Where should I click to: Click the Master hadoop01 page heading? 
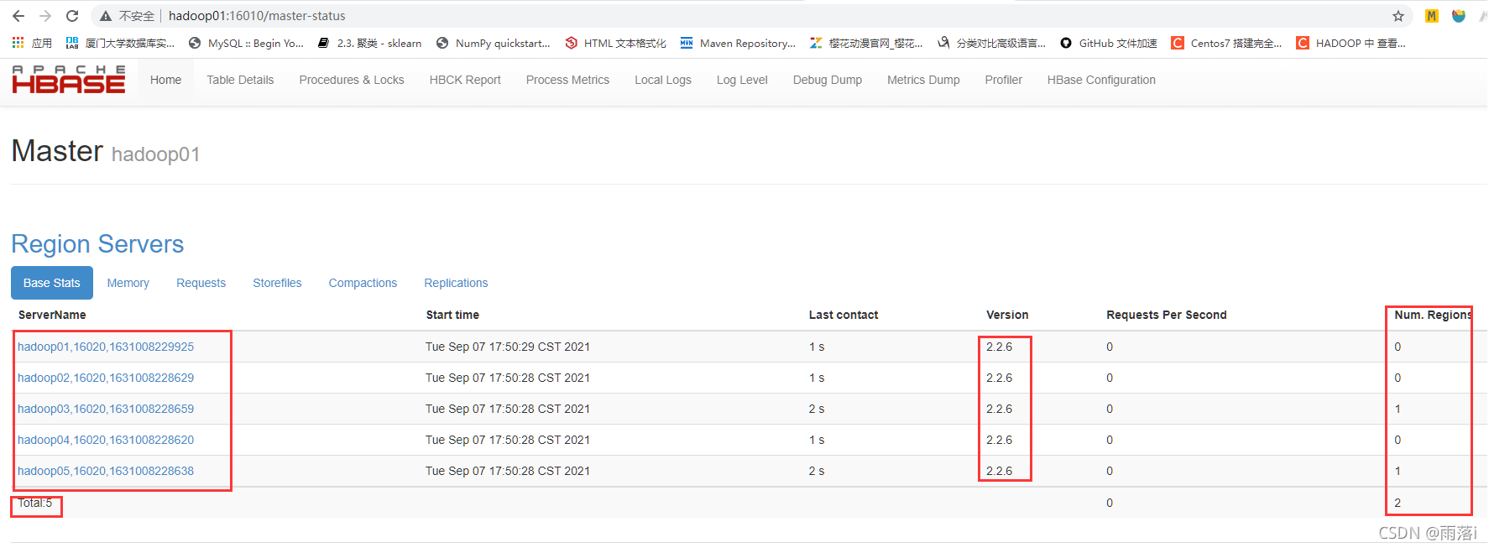tap(106, 152)
